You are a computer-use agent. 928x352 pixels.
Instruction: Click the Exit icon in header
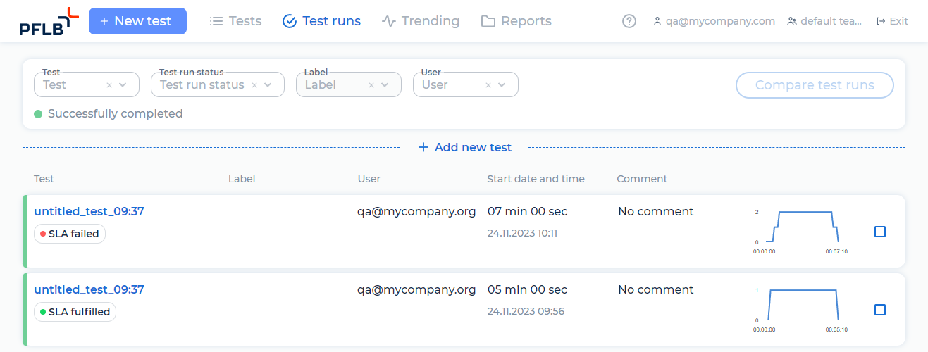point(881,21)
